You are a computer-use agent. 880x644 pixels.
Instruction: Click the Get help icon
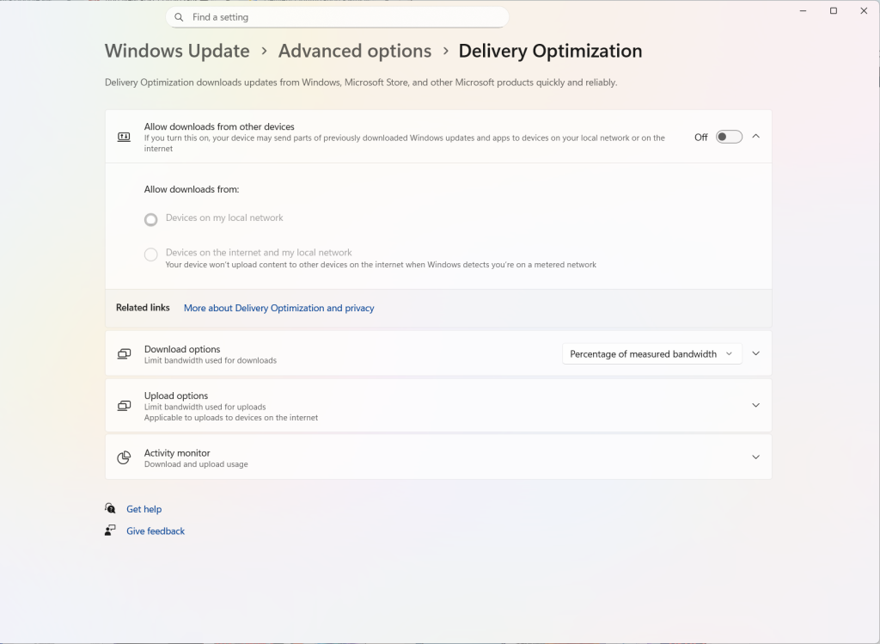(x=110, y=509)
